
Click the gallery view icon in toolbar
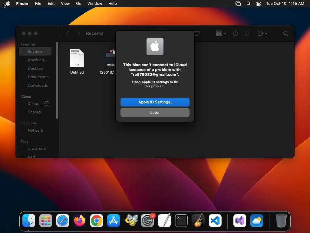[x=197, y=33]
